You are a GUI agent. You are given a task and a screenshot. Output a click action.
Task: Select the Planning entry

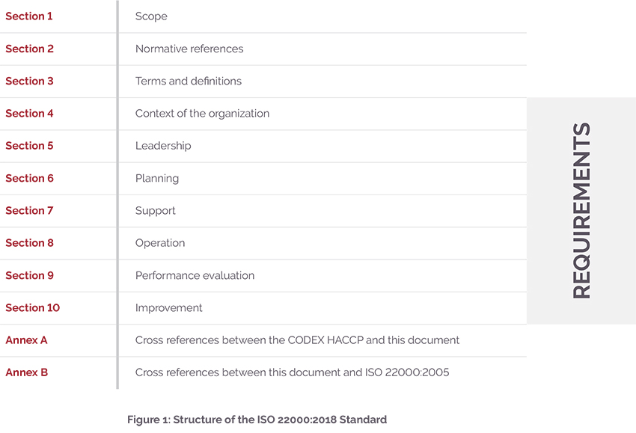157,178
